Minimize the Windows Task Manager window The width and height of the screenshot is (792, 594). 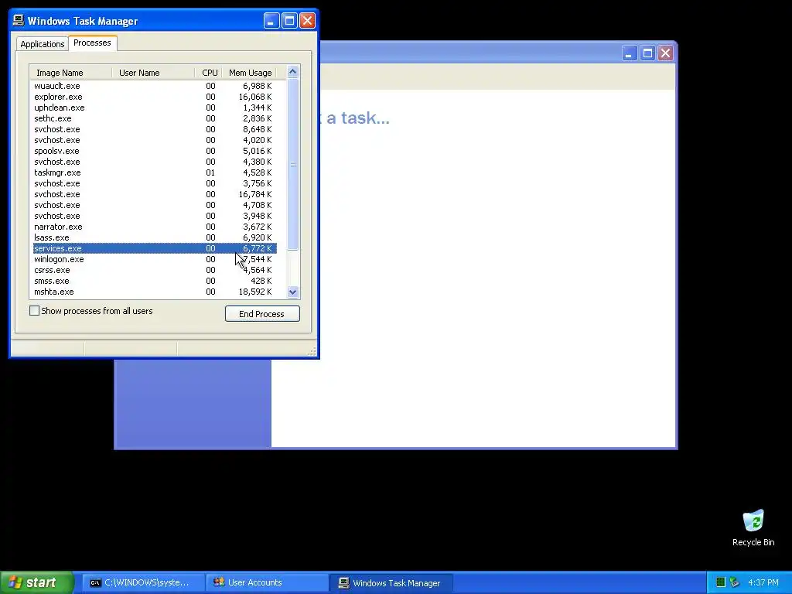tap(271, 21)
